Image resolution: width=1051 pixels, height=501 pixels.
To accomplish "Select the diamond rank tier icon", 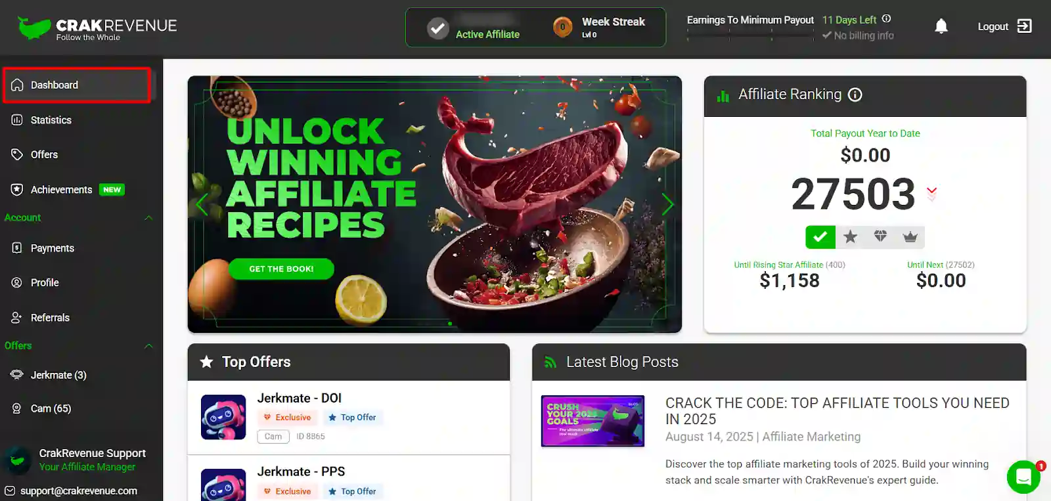I will [x=880, y=237].
